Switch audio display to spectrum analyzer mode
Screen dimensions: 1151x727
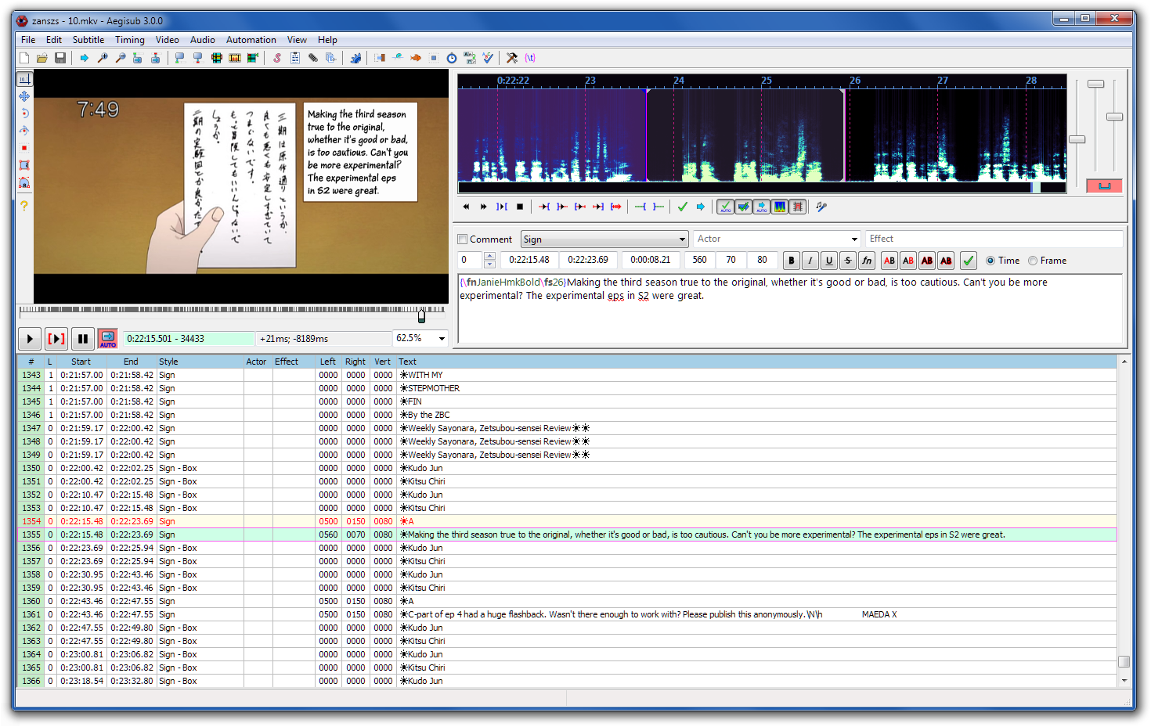[780, 207]
